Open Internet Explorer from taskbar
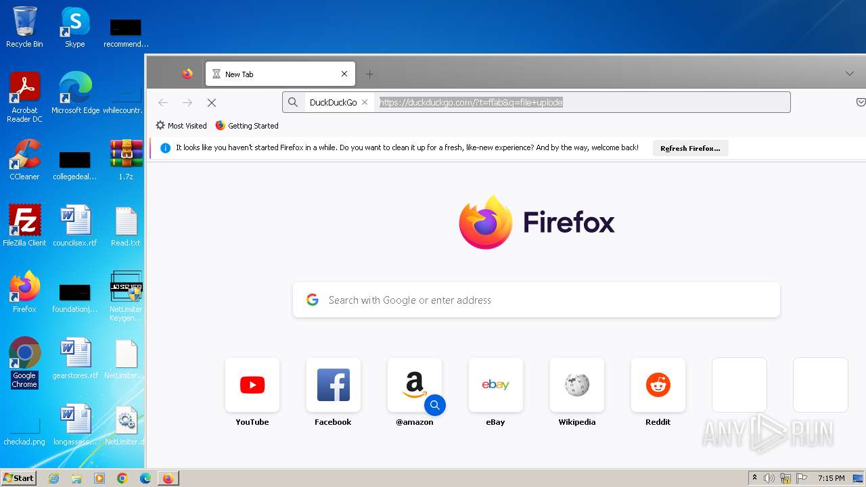Viewport: 866px width, 487px height. 53,478
